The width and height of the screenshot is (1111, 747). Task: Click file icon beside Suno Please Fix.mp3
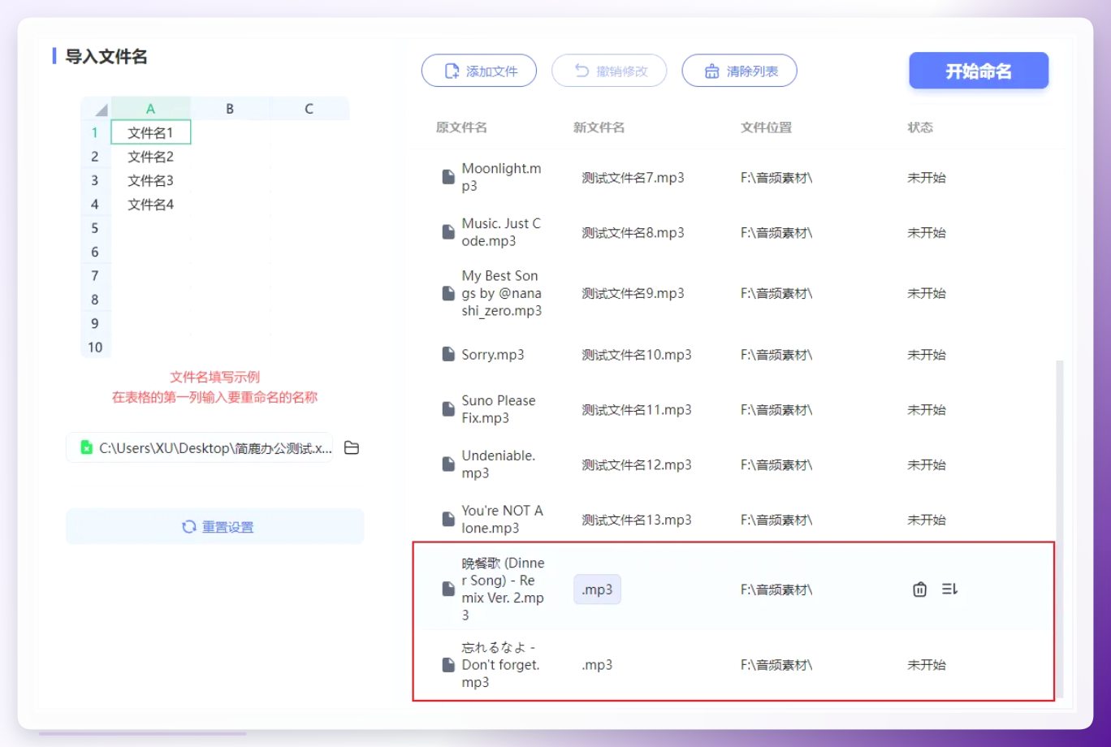pos(448,409)
